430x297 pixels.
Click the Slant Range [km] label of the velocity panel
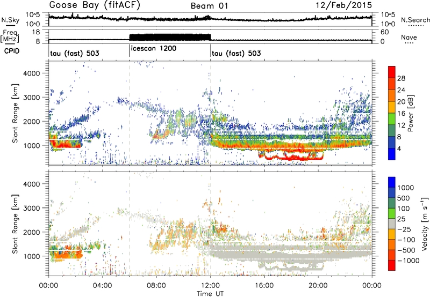[x=15, y=224]
